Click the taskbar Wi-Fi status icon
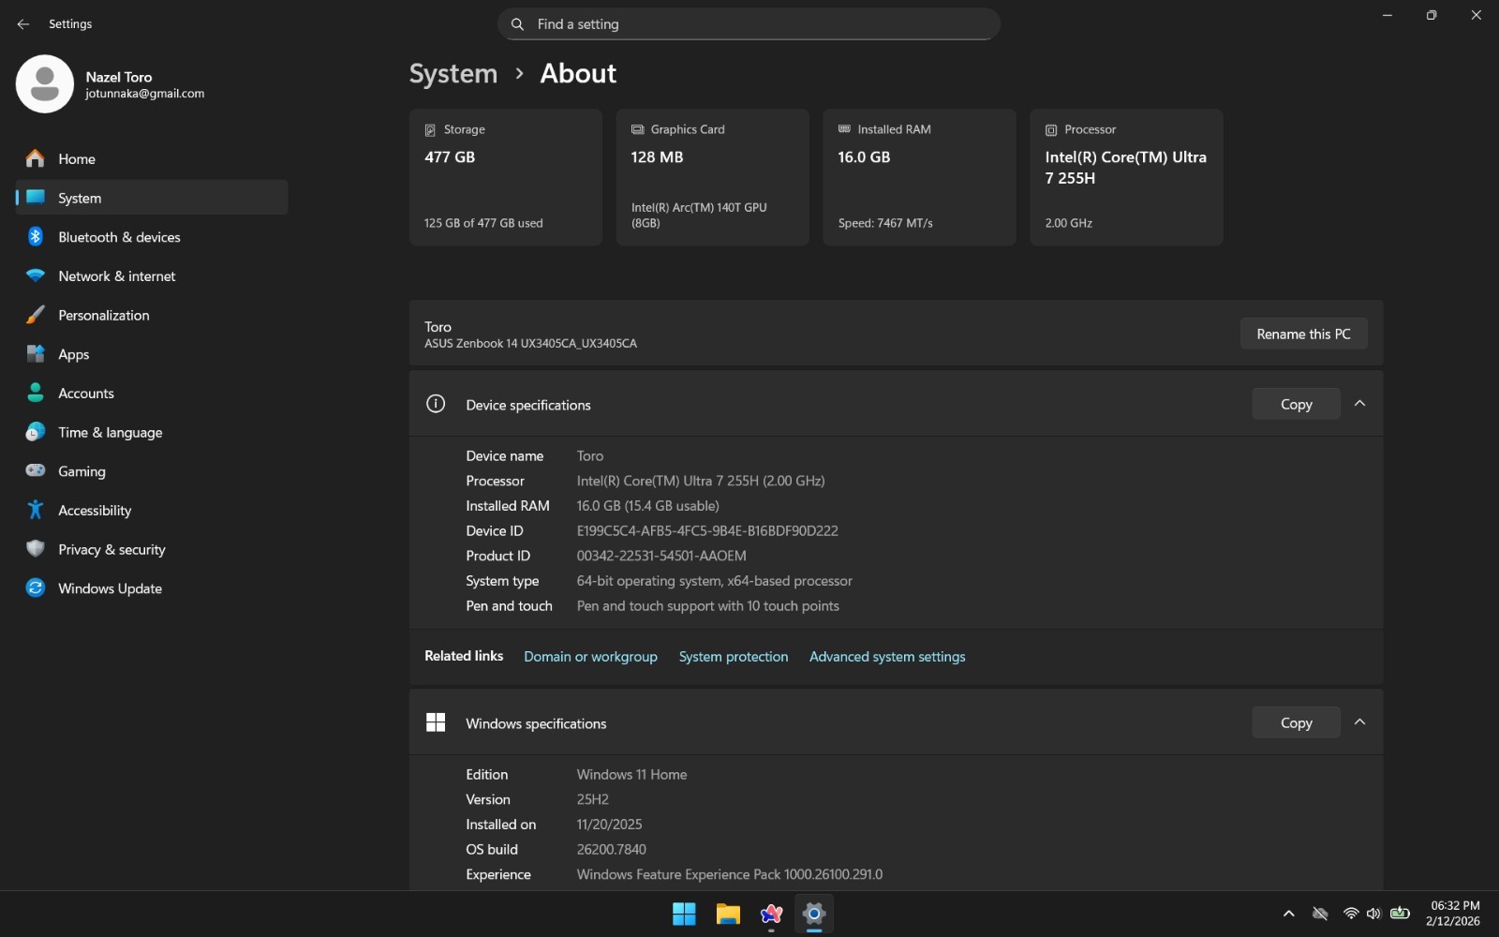This screenshot has height=937, width=1499. click(1351, 914)
